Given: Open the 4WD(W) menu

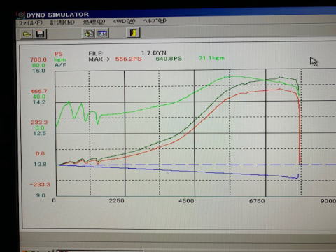Looking at the screenshot, I should point(124,21).
